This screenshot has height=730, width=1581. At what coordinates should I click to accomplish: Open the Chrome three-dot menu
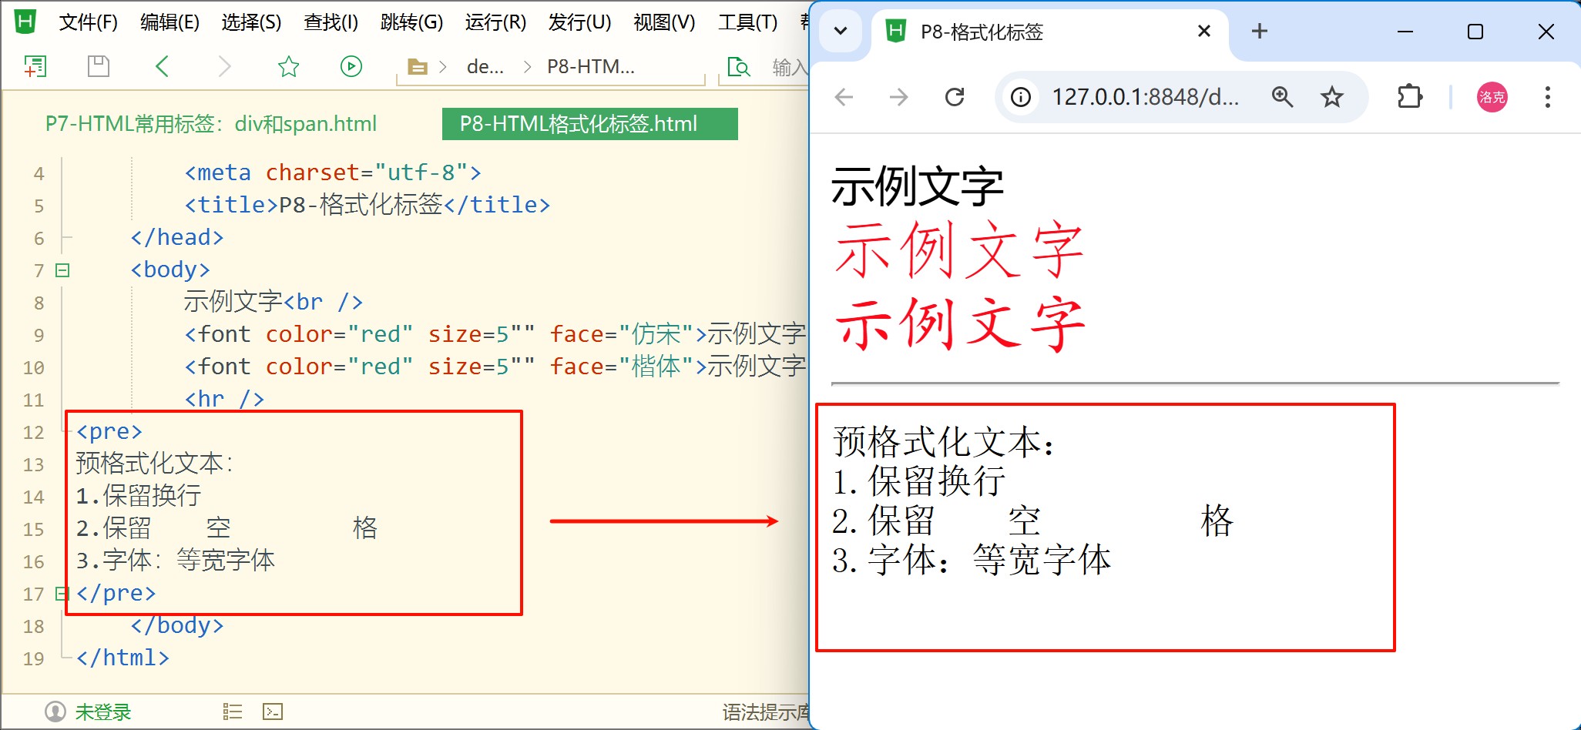click(1547, 97)
